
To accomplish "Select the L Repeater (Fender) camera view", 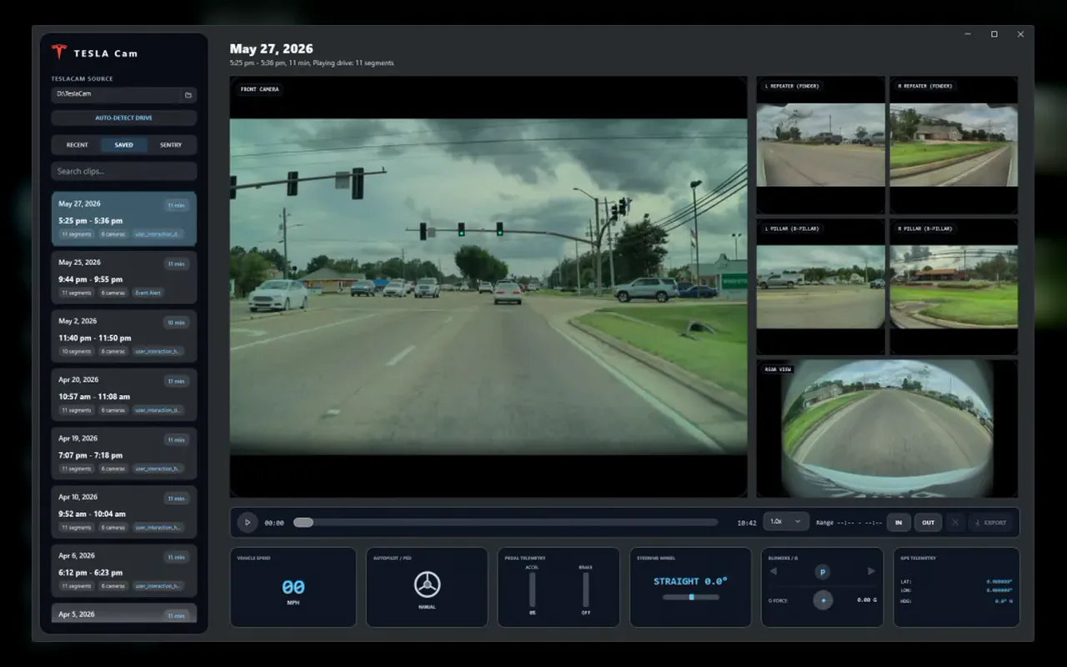I will pos(820,145).
